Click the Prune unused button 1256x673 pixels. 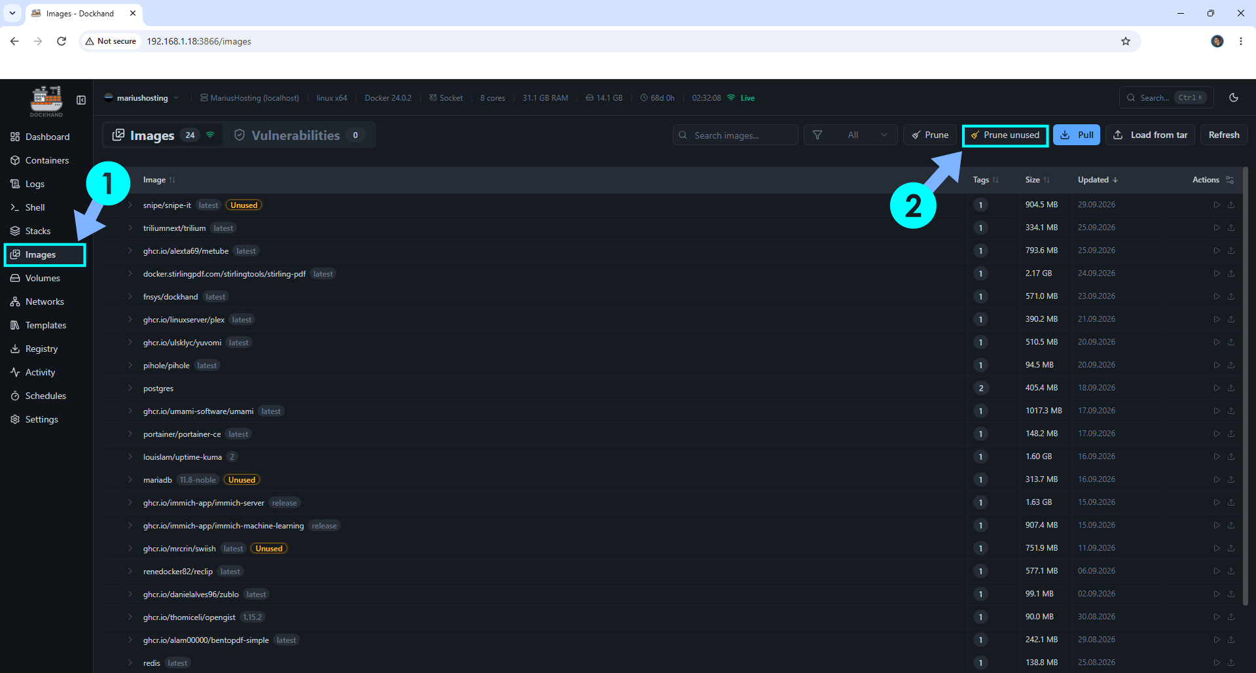coord(1005,135)
